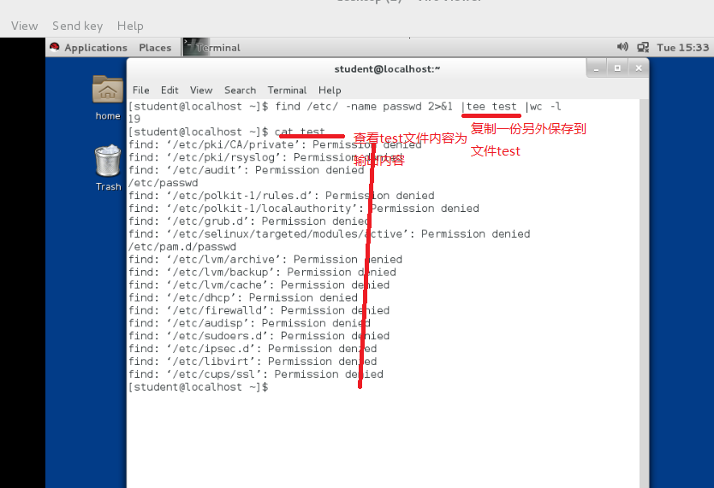Viewport: 714px width, 488px height.
Task: Open the Places menu
Action: tap(155, 48)
